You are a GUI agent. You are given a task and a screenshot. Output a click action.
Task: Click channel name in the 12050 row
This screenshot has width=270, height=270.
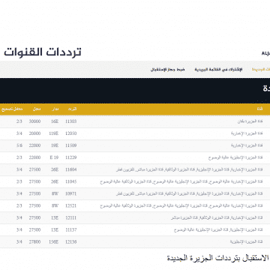247,133
